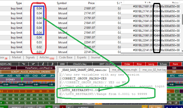
Task: Click the red Error button
Action: (139, 64)
